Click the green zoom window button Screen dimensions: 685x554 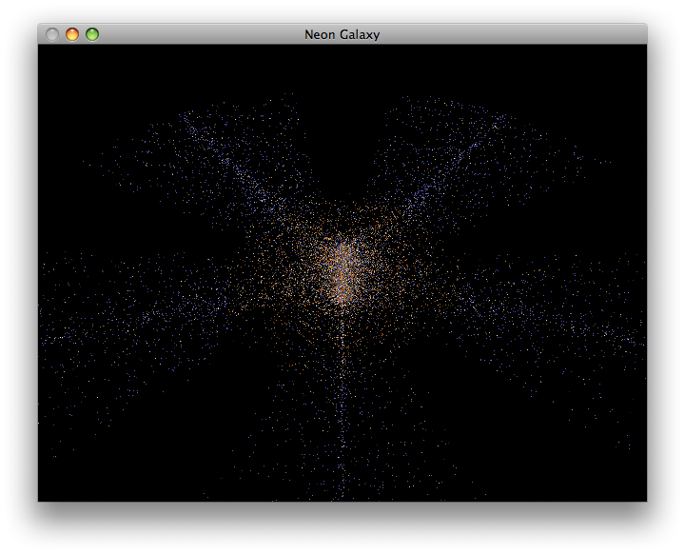[92, 34]
